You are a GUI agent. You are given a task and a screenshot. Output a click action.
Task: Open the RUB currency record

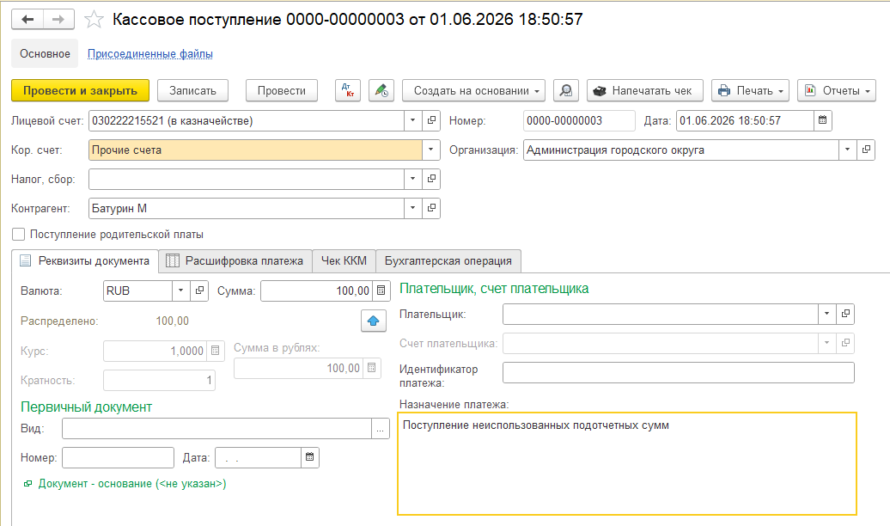(x=199, y=291)
